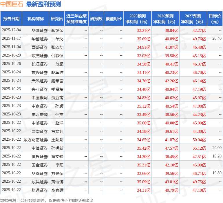Sort by 报告日期 column header
Image resolution: width=223 pixels, height=203 pixels.
(x=11, y=19)
